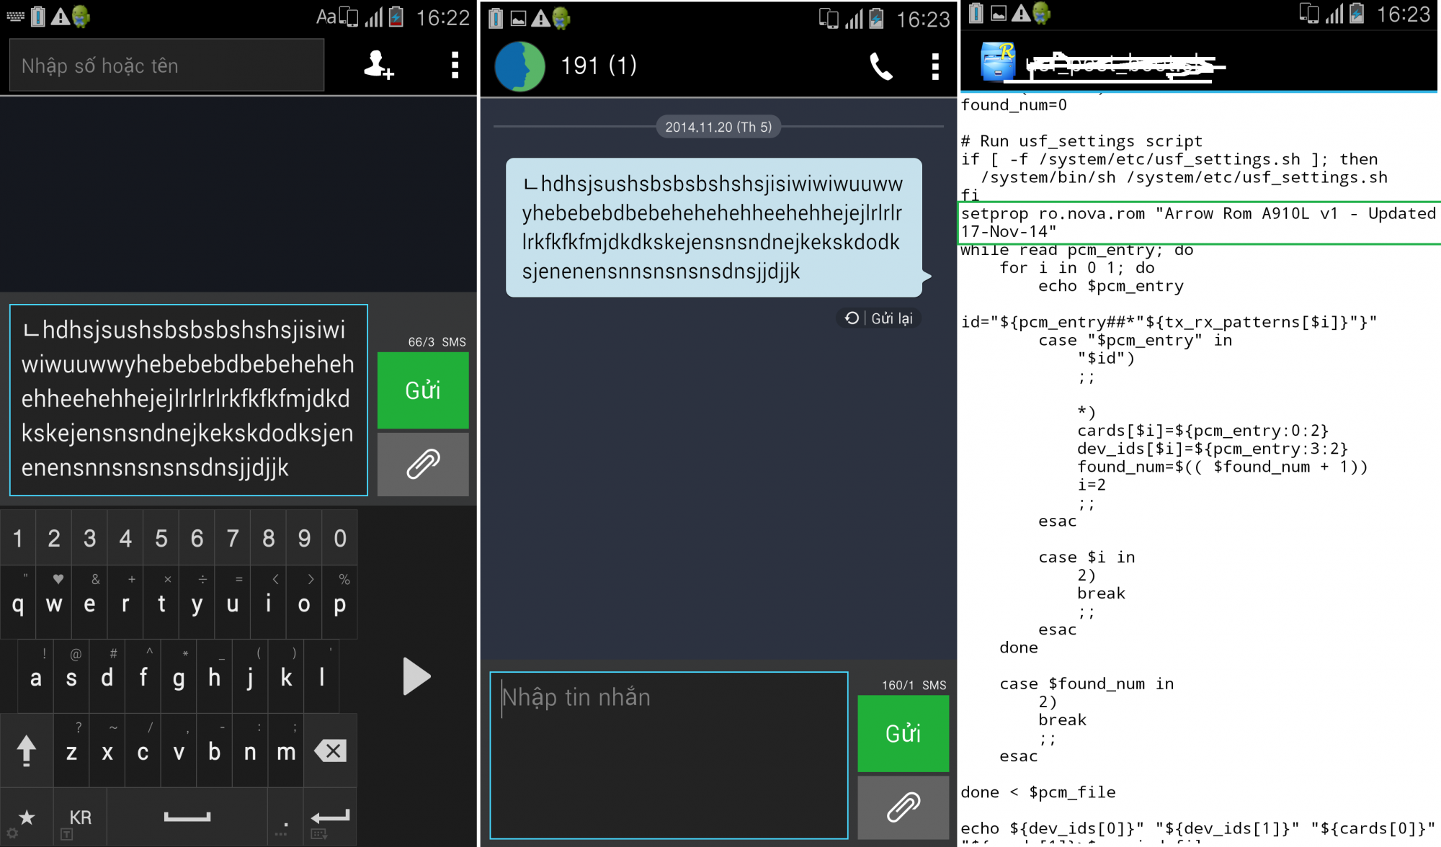Tap the z key
Image resolution: width=1441 pixels, height=847 pixels.
click(71, 750)
